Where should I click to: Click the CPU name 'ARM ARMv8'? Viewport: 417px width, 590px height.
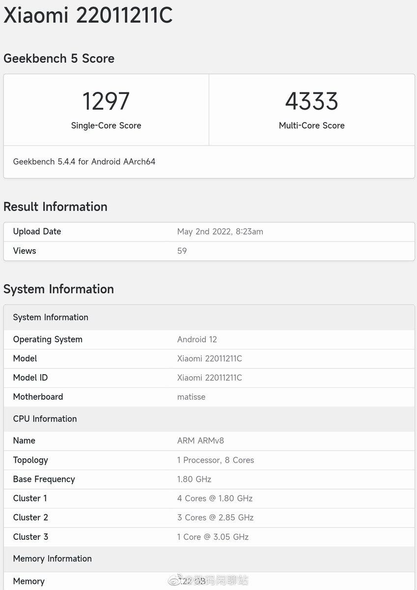200,441
